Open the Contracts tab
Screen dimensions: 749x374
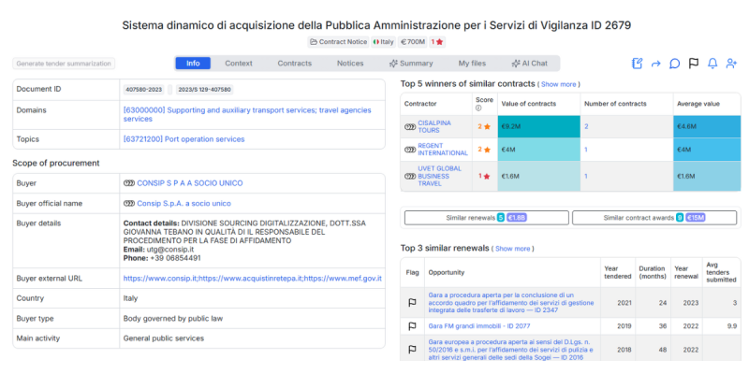point(295,63)
